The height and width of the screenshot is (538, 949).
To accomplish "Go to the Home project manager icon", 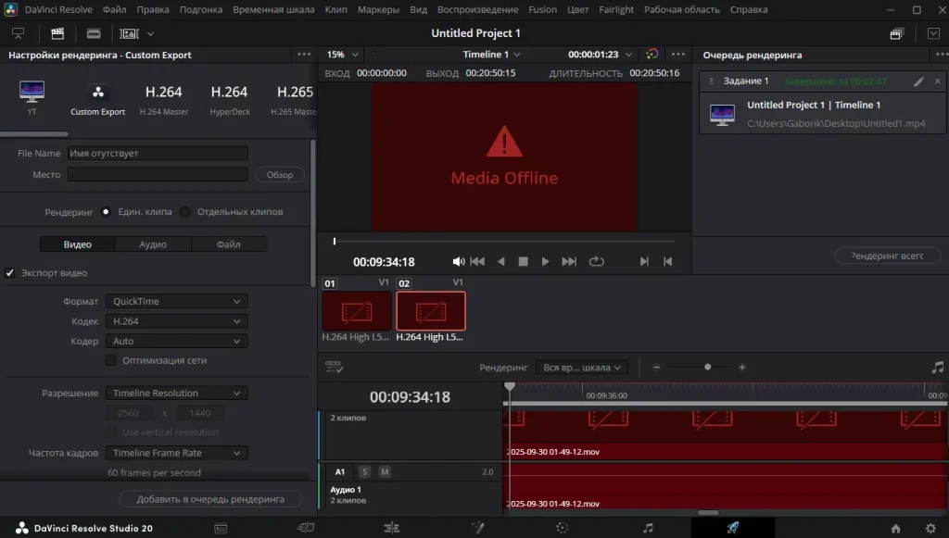I will tap(895, 528).
